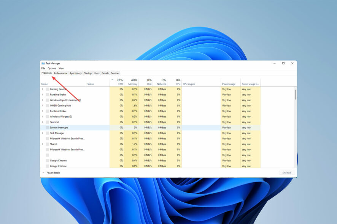Image resolution: width=337 pixels, height=224 pixels.
Task: Click icon of Google Chrome using 0.4% memory
Action: coord(47,161)
